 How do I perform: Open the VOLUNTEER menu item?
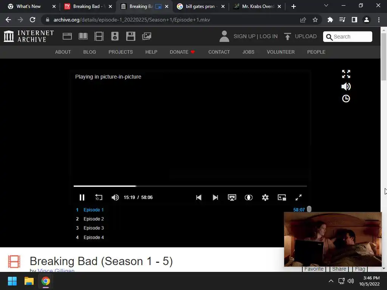(x=281, y=52)
